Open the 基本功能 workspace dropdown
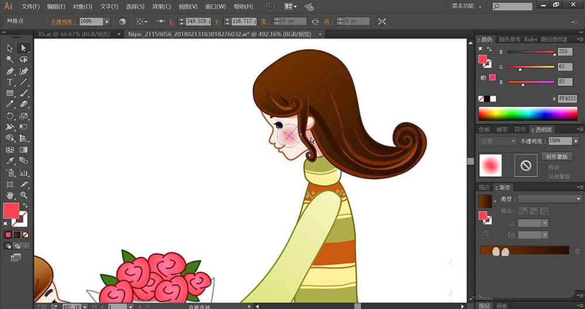 tap(467, 6)
